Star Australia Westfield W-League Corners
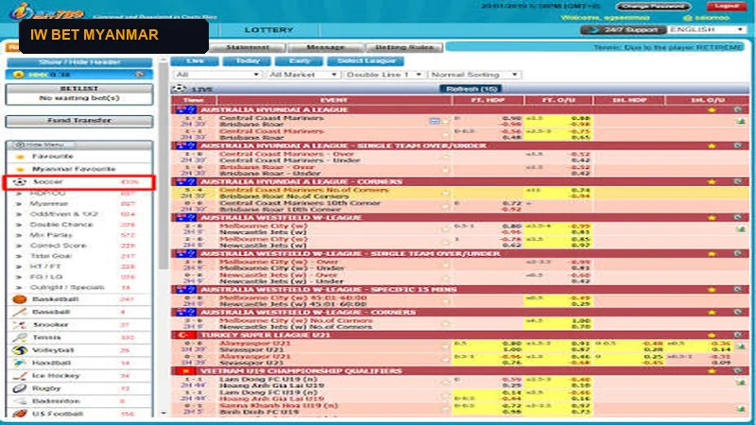The width and height of the screenshot is (756, 425). [x=712, y=313]
